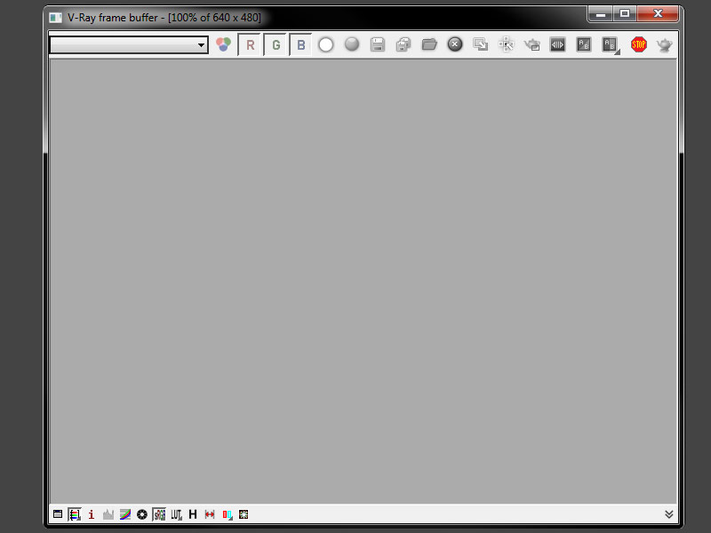Screen dimensions: 711x533
Task: Open the render channel dropdown list
Action: [x=129, y=45]
